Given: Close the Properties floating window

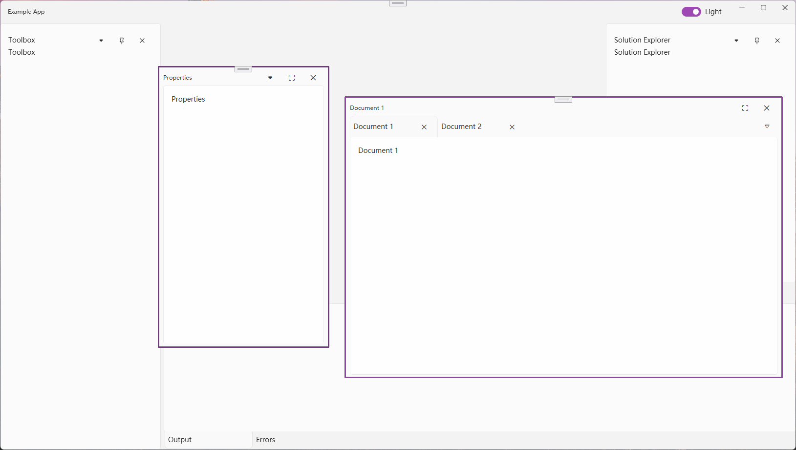Looking at the screenshot, I should (313, 77).
